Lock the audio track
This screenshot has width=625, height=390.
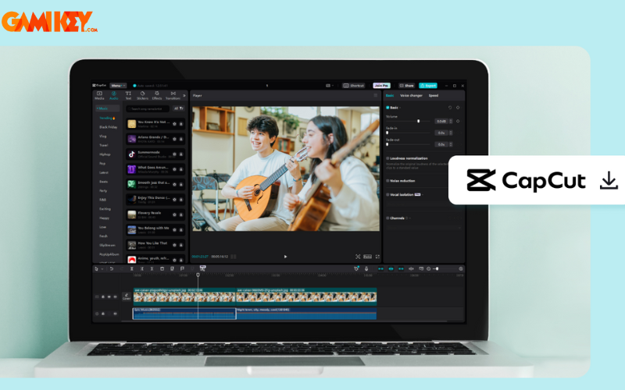point(103,314)
